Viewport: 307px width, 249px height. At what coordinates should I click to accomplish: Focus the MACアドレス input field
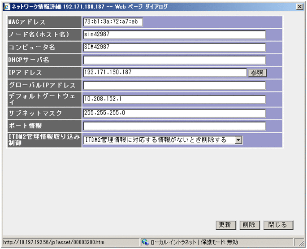click(113, 22)
